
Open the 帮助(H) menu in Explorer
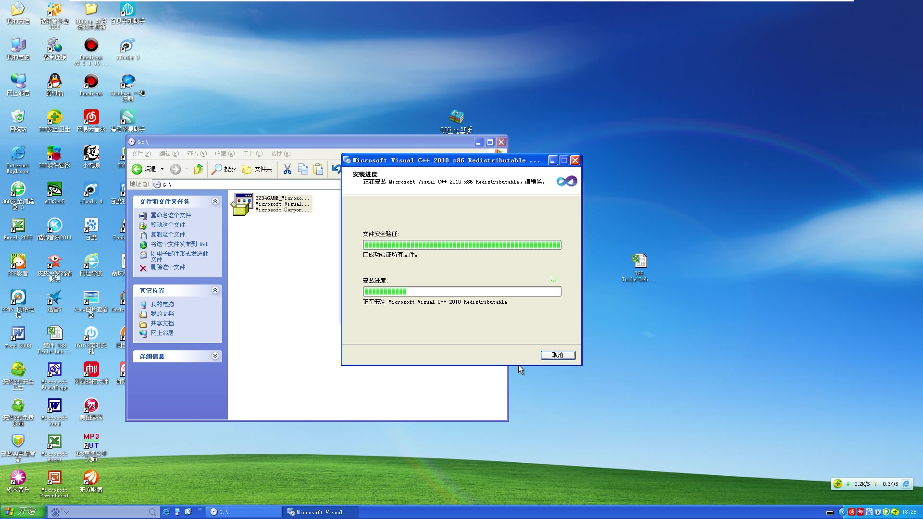281,154
